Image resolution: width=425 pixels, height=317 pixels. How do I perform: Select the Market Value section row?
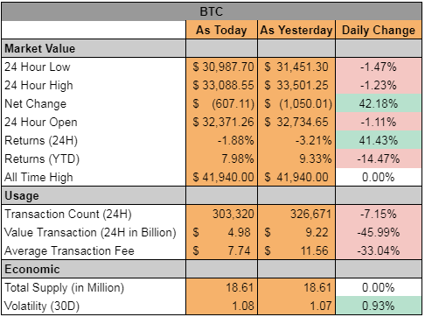click(x=212, y=48)
